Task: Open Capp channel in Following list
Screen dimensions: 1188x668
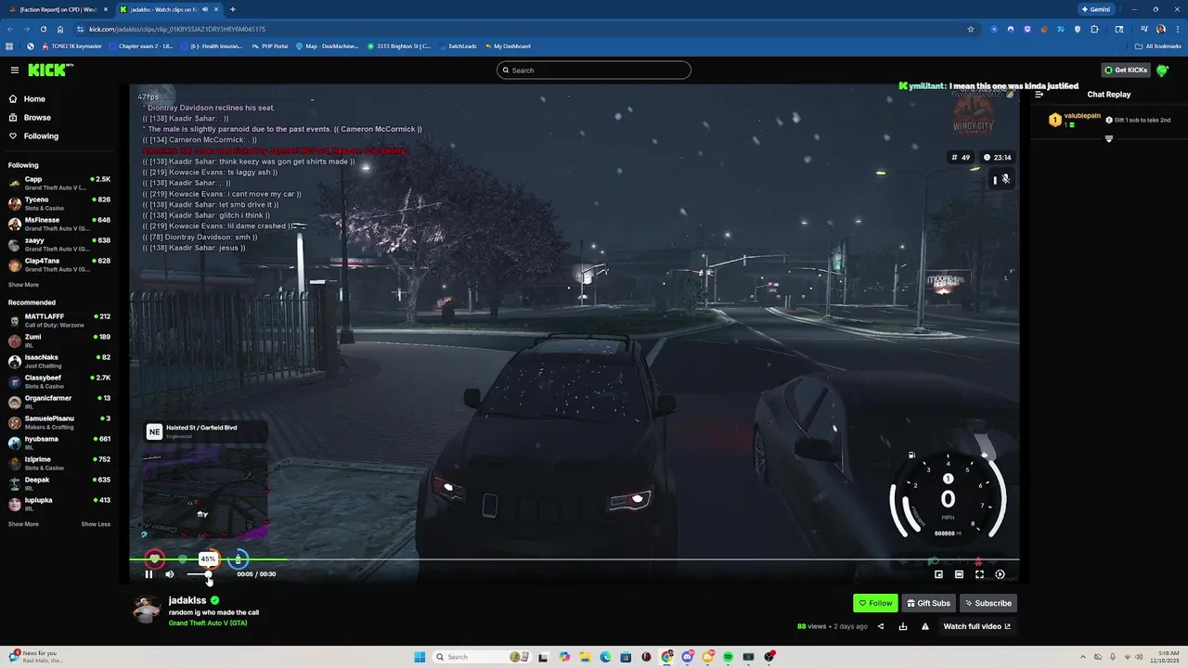Action: [59, 183]
